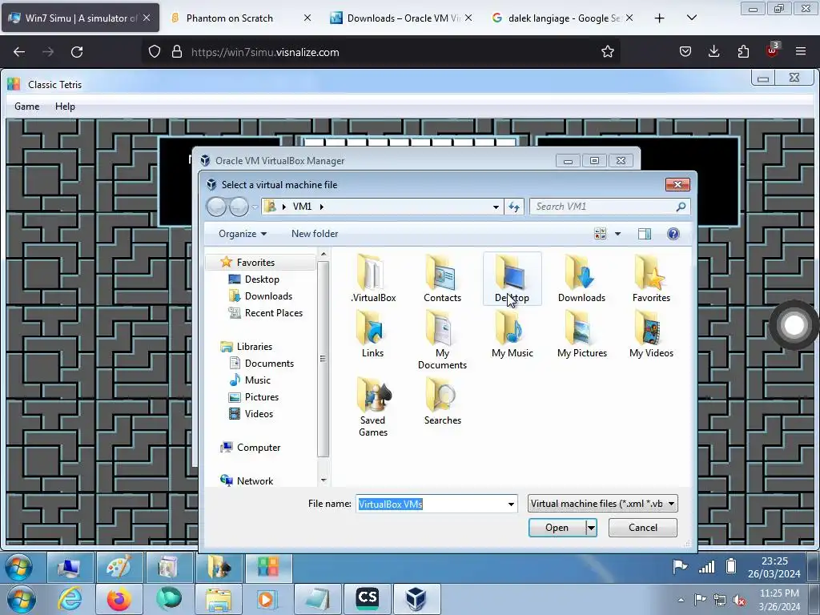The image size is (820, 615).
Task: Refresh the VM1 folder listing
Action: [x=514, y=207]
